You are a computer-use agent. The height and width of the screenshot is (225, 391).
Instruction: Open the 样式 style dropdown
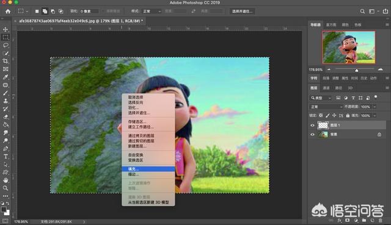152,11
